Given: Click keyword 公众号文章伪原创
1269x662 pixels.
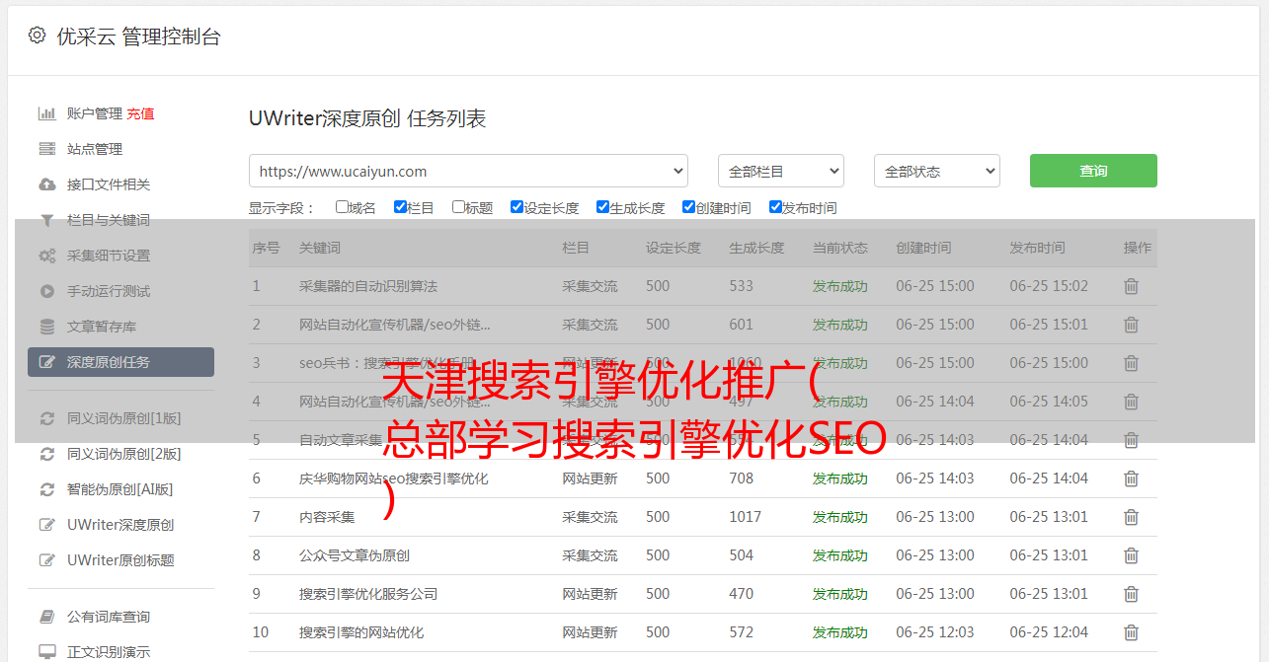Looking at the screenshot, I should (x=355, y=555).
